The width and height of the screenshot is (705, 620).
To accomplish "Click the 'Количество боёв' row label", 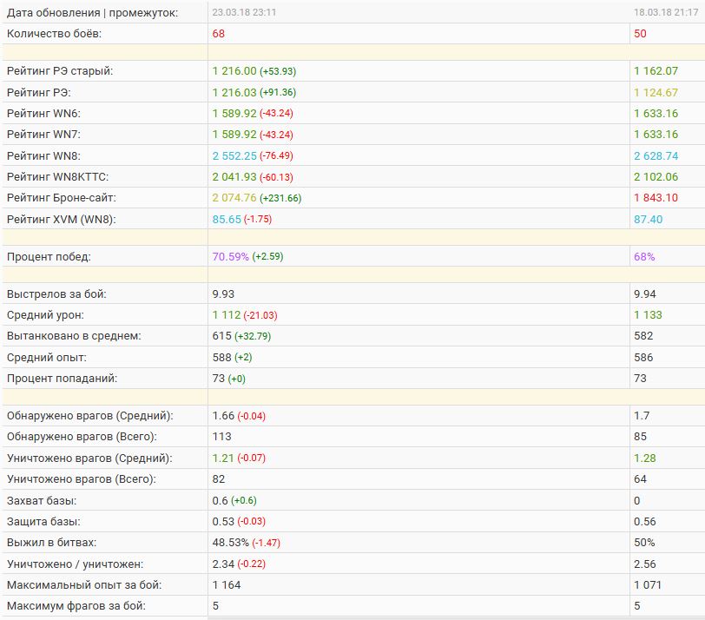I will pyautogui.click(x=53, y=34).
